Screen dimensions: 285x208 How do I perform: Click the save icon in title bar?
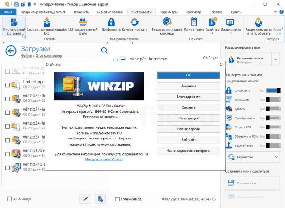coord(17,4)
